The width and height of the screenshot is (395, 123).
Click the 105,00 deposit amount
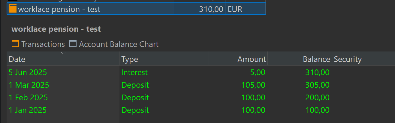pyautogui.click(x=253, y=85)
